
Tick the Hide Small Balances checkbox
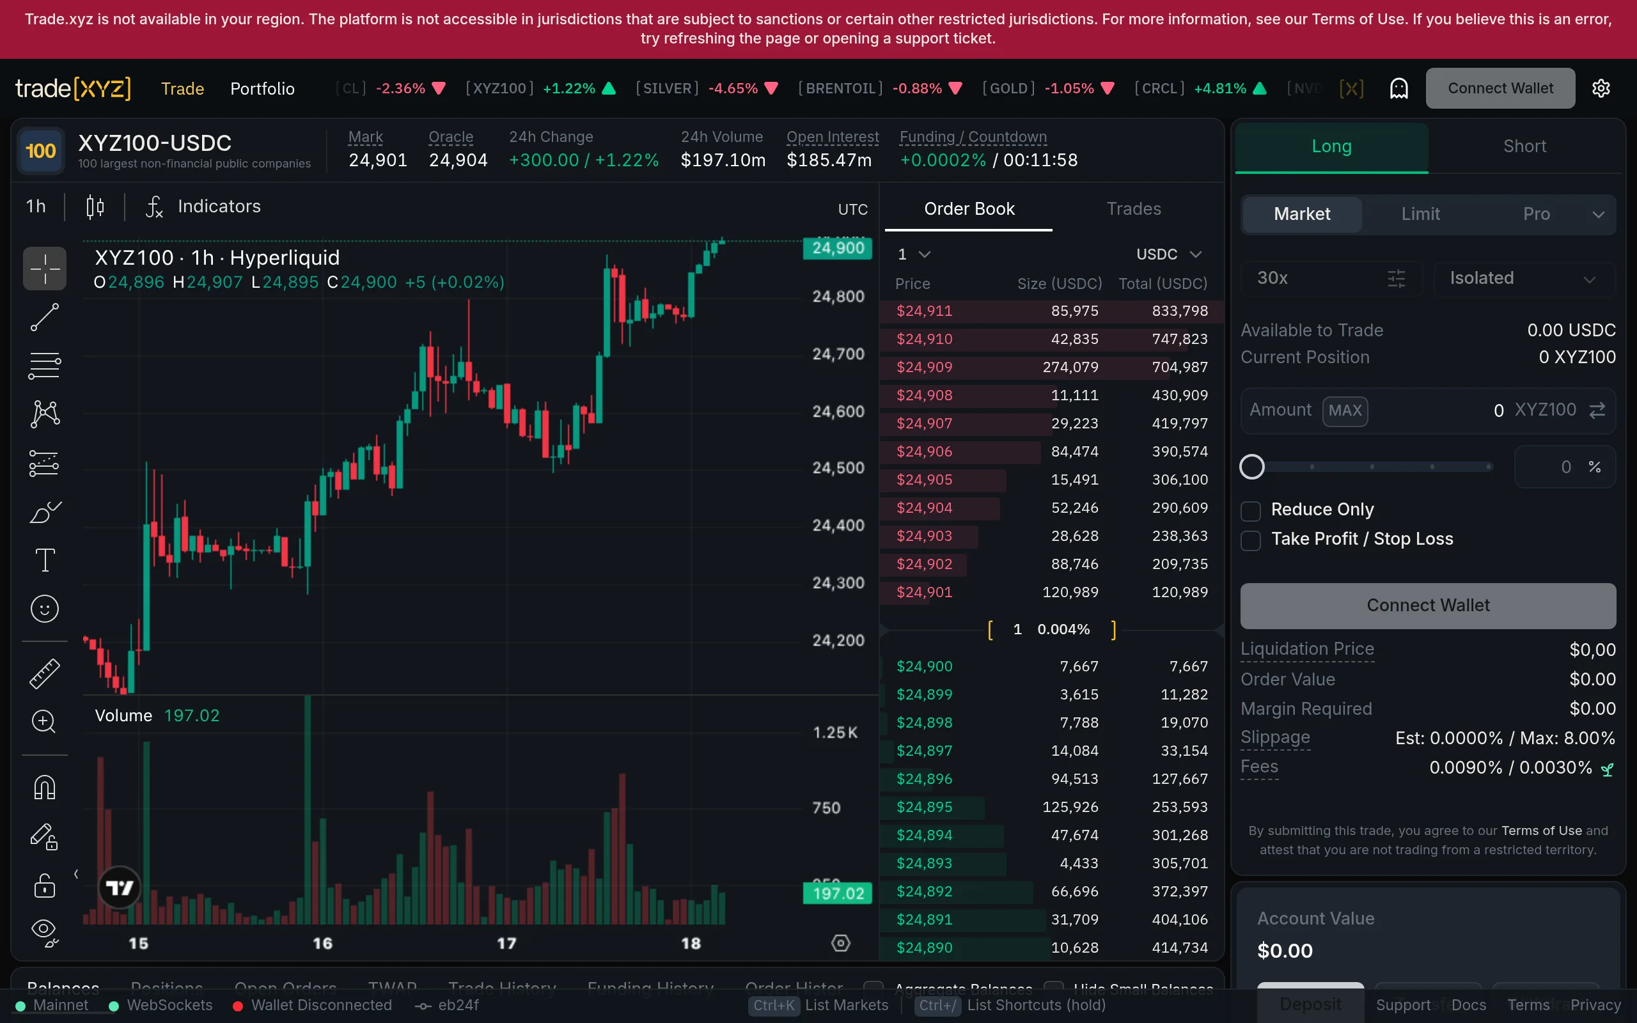(1053, 988)
